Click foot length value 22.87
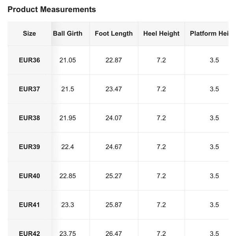 tap(114, 60)
